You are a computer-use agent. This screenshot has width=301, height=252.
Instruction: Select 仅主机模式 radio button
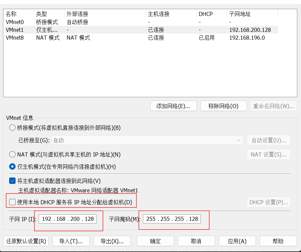point(12,167)
